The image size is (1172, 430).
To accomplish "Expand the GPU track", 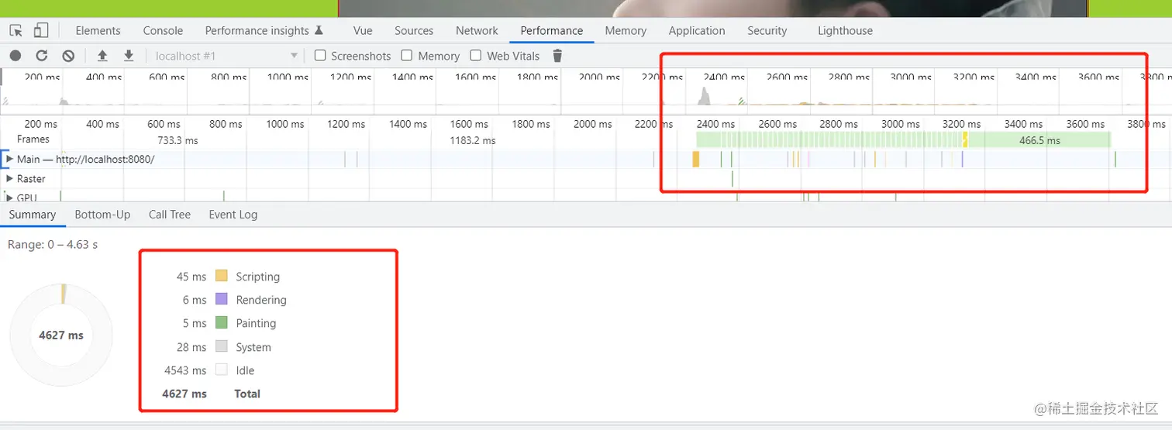I will [x=9, y=198].
